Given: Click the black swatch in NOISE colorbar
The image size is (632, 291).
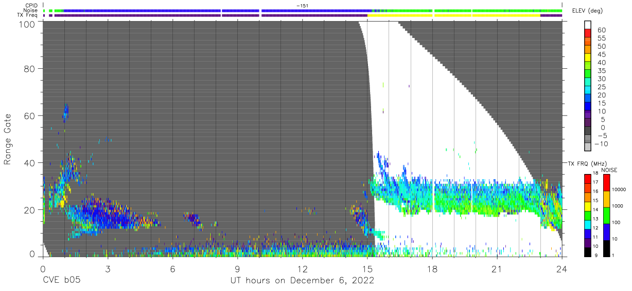Looking at the screenshot, I should point(606,248).
